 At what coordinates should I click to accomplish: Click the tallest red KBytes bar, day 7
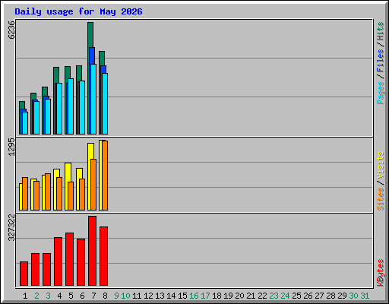pyautogui.click(x=92, y=251)
